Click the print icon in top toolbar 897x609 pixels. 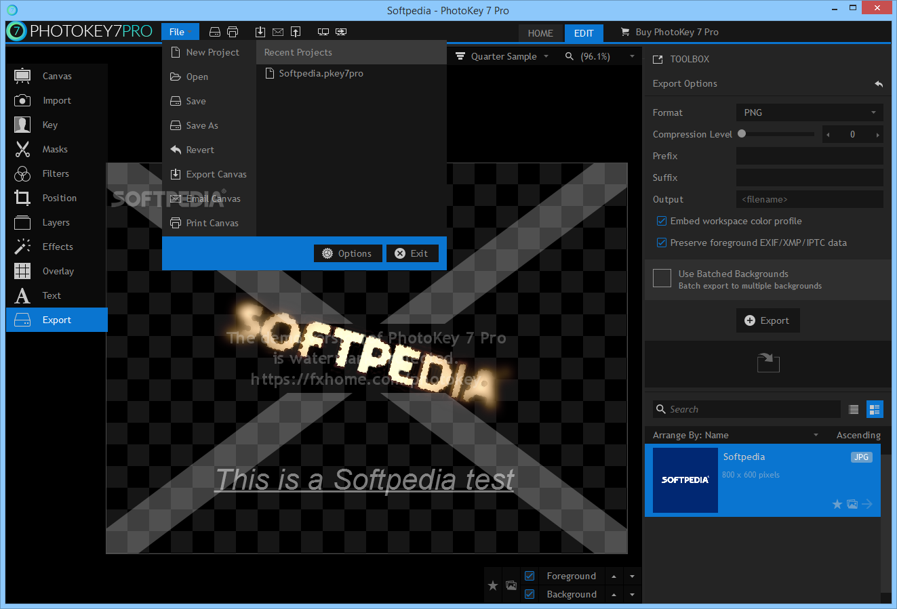tap(233, 32)
